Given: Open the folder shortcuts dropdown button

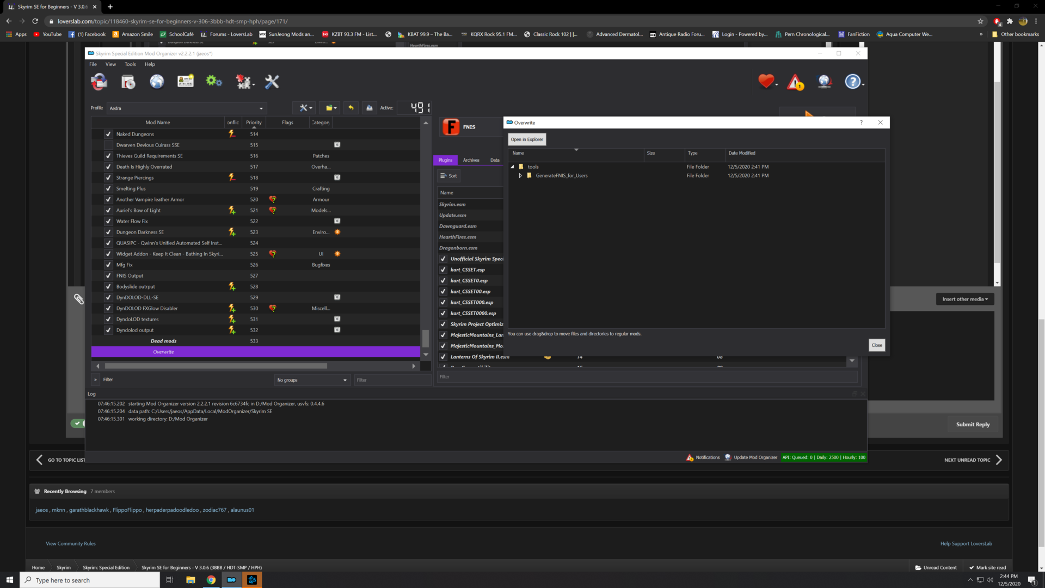Looking at the screenshot, I should tap(331, 108).
